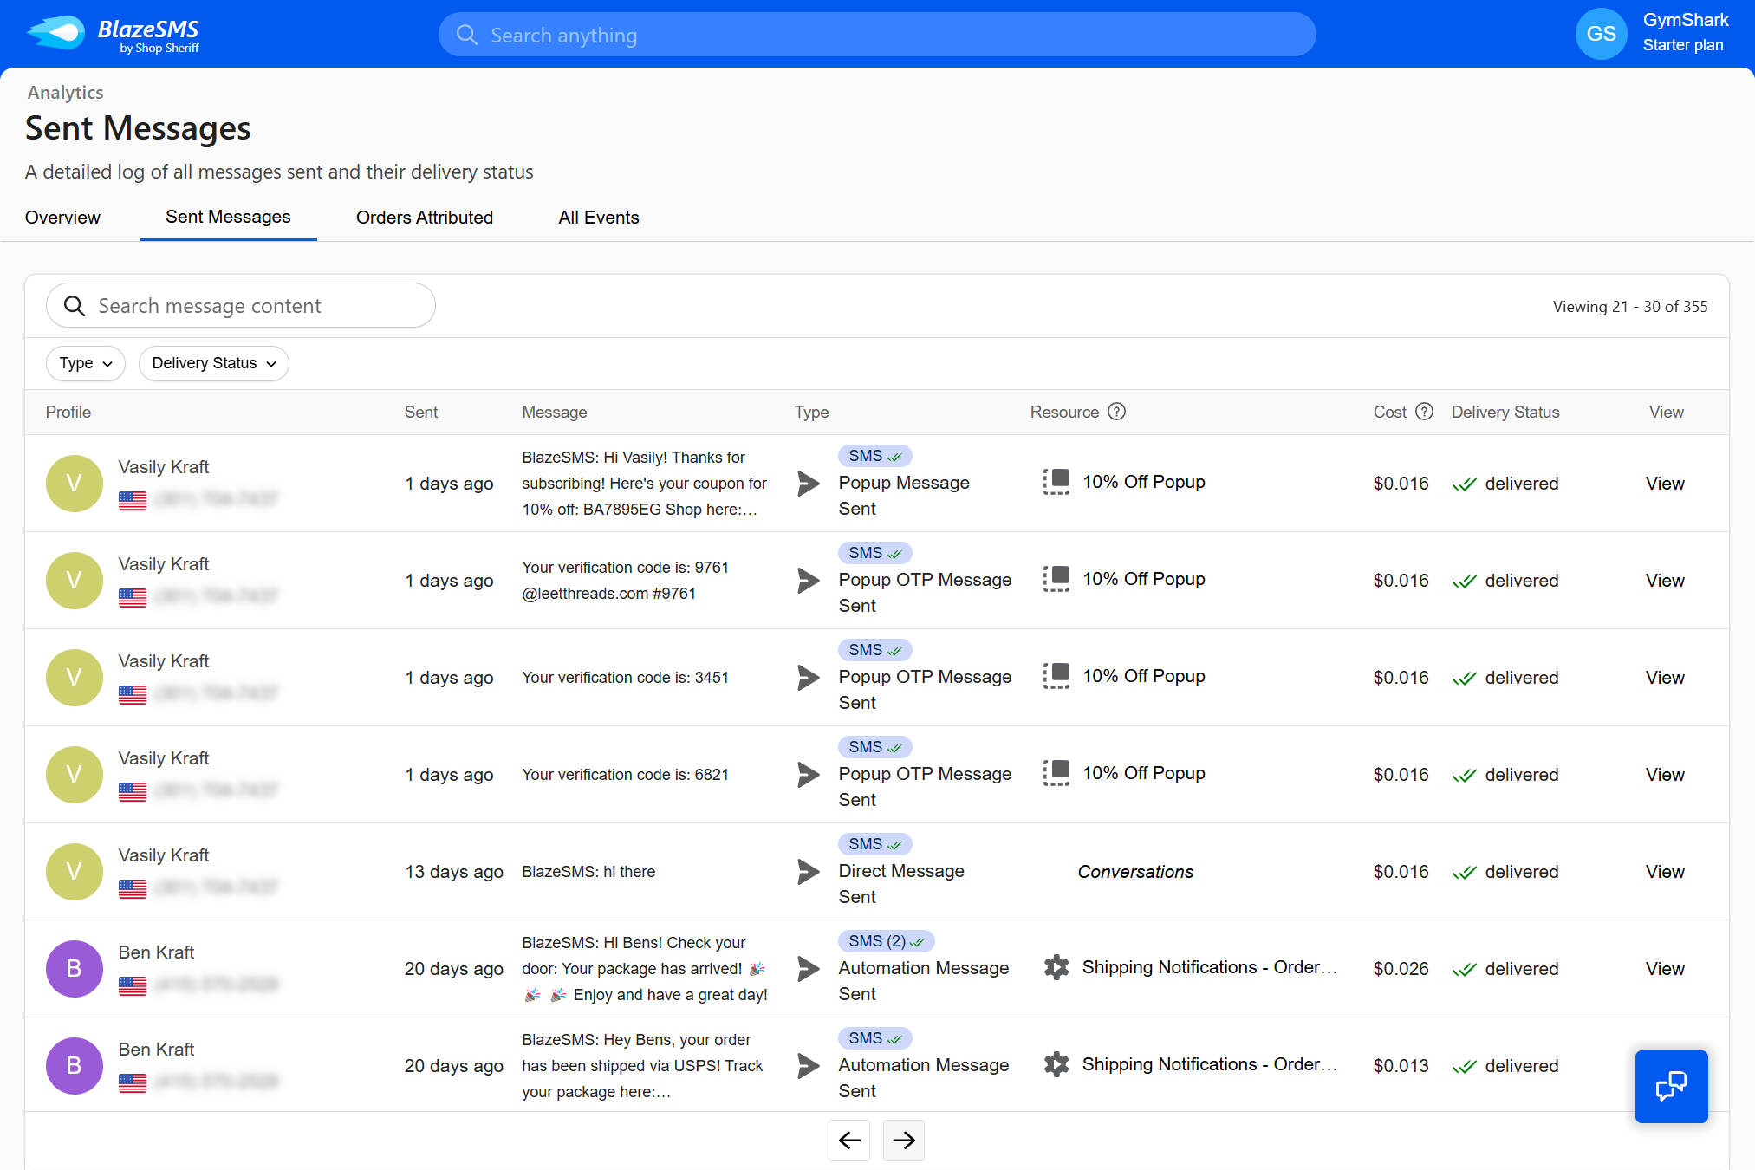Open the Delivery Status filter dropdown
This screenshot has width=1755, height=1170.
click(213, 363)
